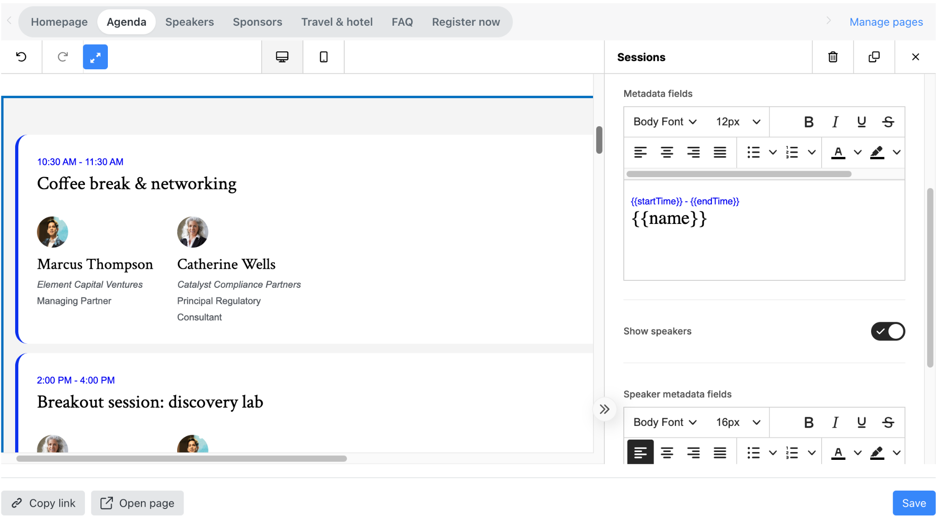Viewport: 940px width, 525px height.
Task: Click highlight icon in Speaker metadata editor
Action: tap(877, 453)
